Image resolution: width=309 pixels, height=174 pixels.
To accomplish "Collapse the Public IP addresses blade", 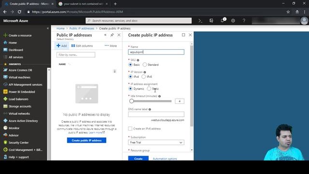I will click(x=105, y=35).
